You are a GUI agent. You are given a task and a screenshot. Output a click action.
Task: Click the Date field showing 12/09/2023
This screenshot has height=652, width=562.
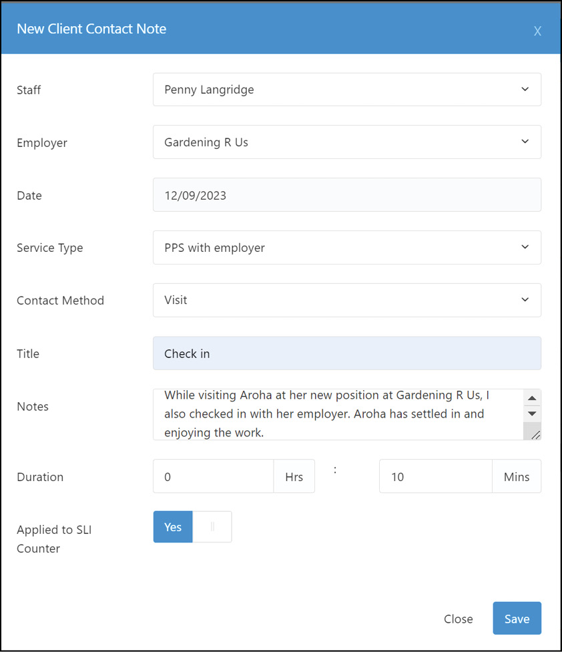pos(346,195)
